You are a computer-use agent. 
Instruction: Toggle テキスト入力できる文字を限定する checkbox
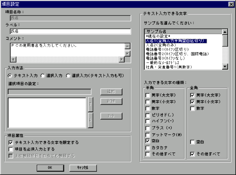[11, 143]
